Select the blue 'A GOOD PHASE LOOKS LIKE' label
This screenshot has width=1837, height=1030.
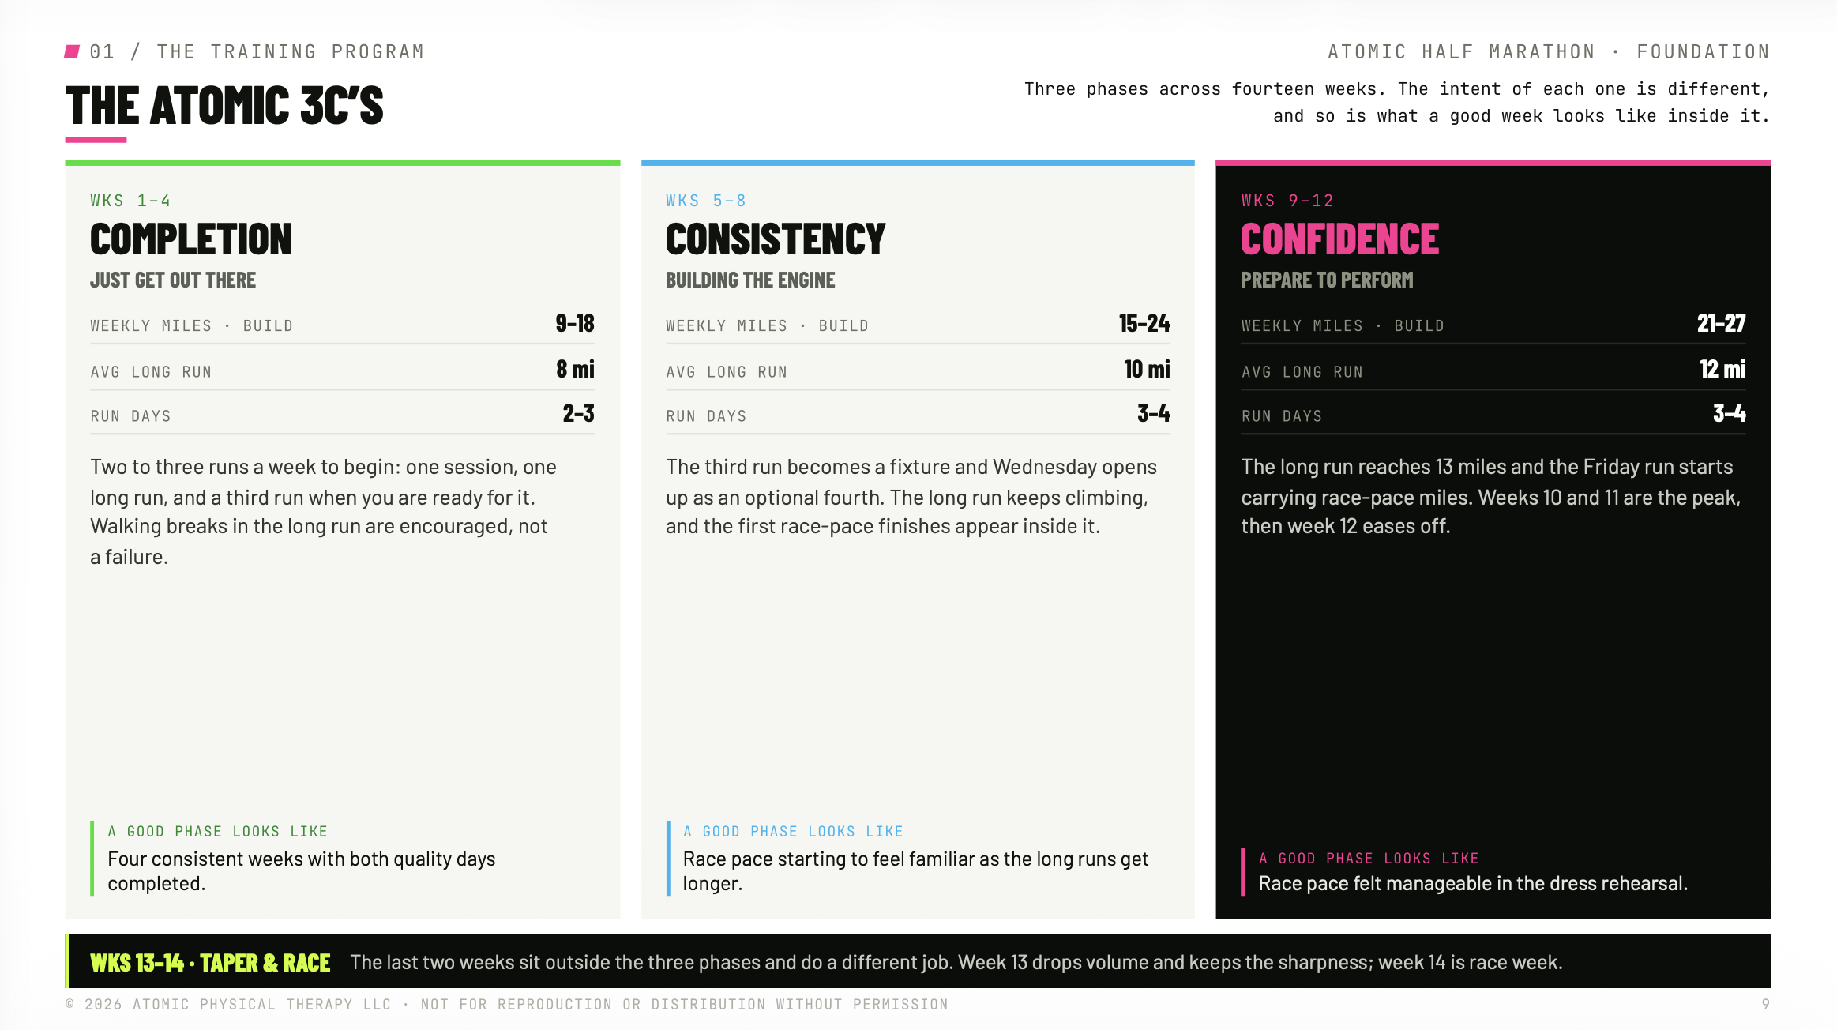tap(793, 831)
